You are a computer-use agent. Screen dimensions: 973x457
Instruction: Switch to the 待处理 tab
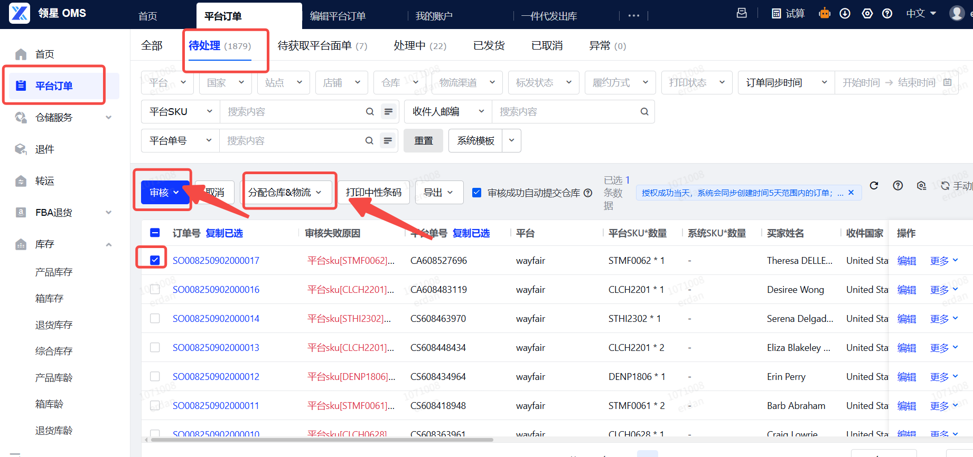220,46
